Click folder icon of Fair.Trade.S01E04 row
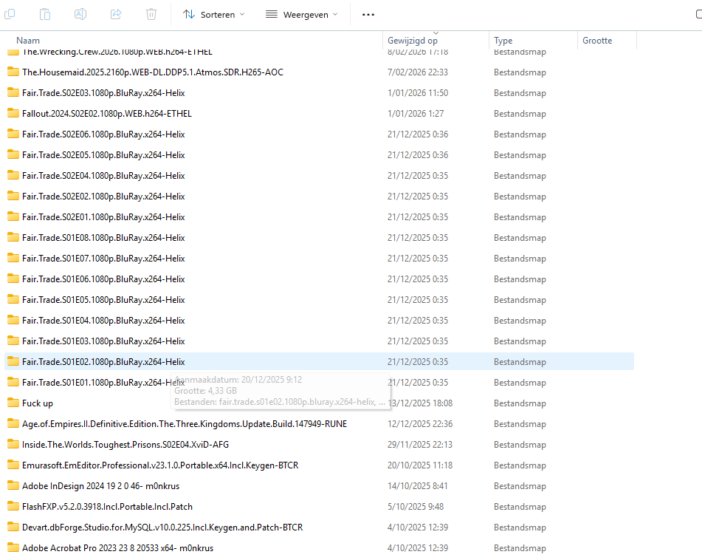Screen dimensions: 702x560 pos(13,320)
